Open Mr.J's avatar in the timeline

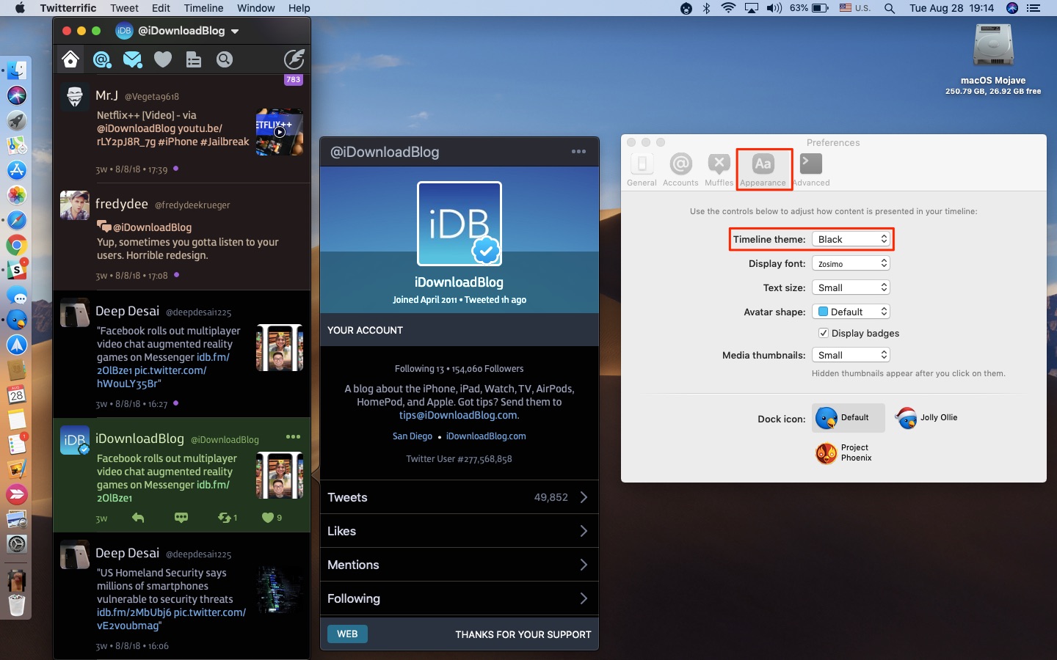click(74, 97)
